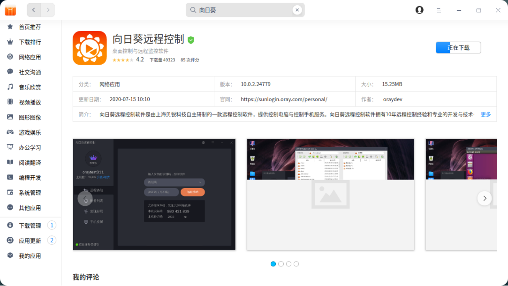Open the 下载排行 category
The image size is (508, 286).
[30, 42]
